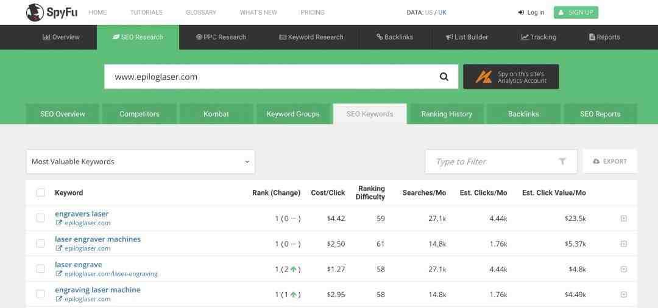Viewport: 658px width, 308px height.
Task: Check the engraving laser machine row checkbox
Action: coord(40,294)
